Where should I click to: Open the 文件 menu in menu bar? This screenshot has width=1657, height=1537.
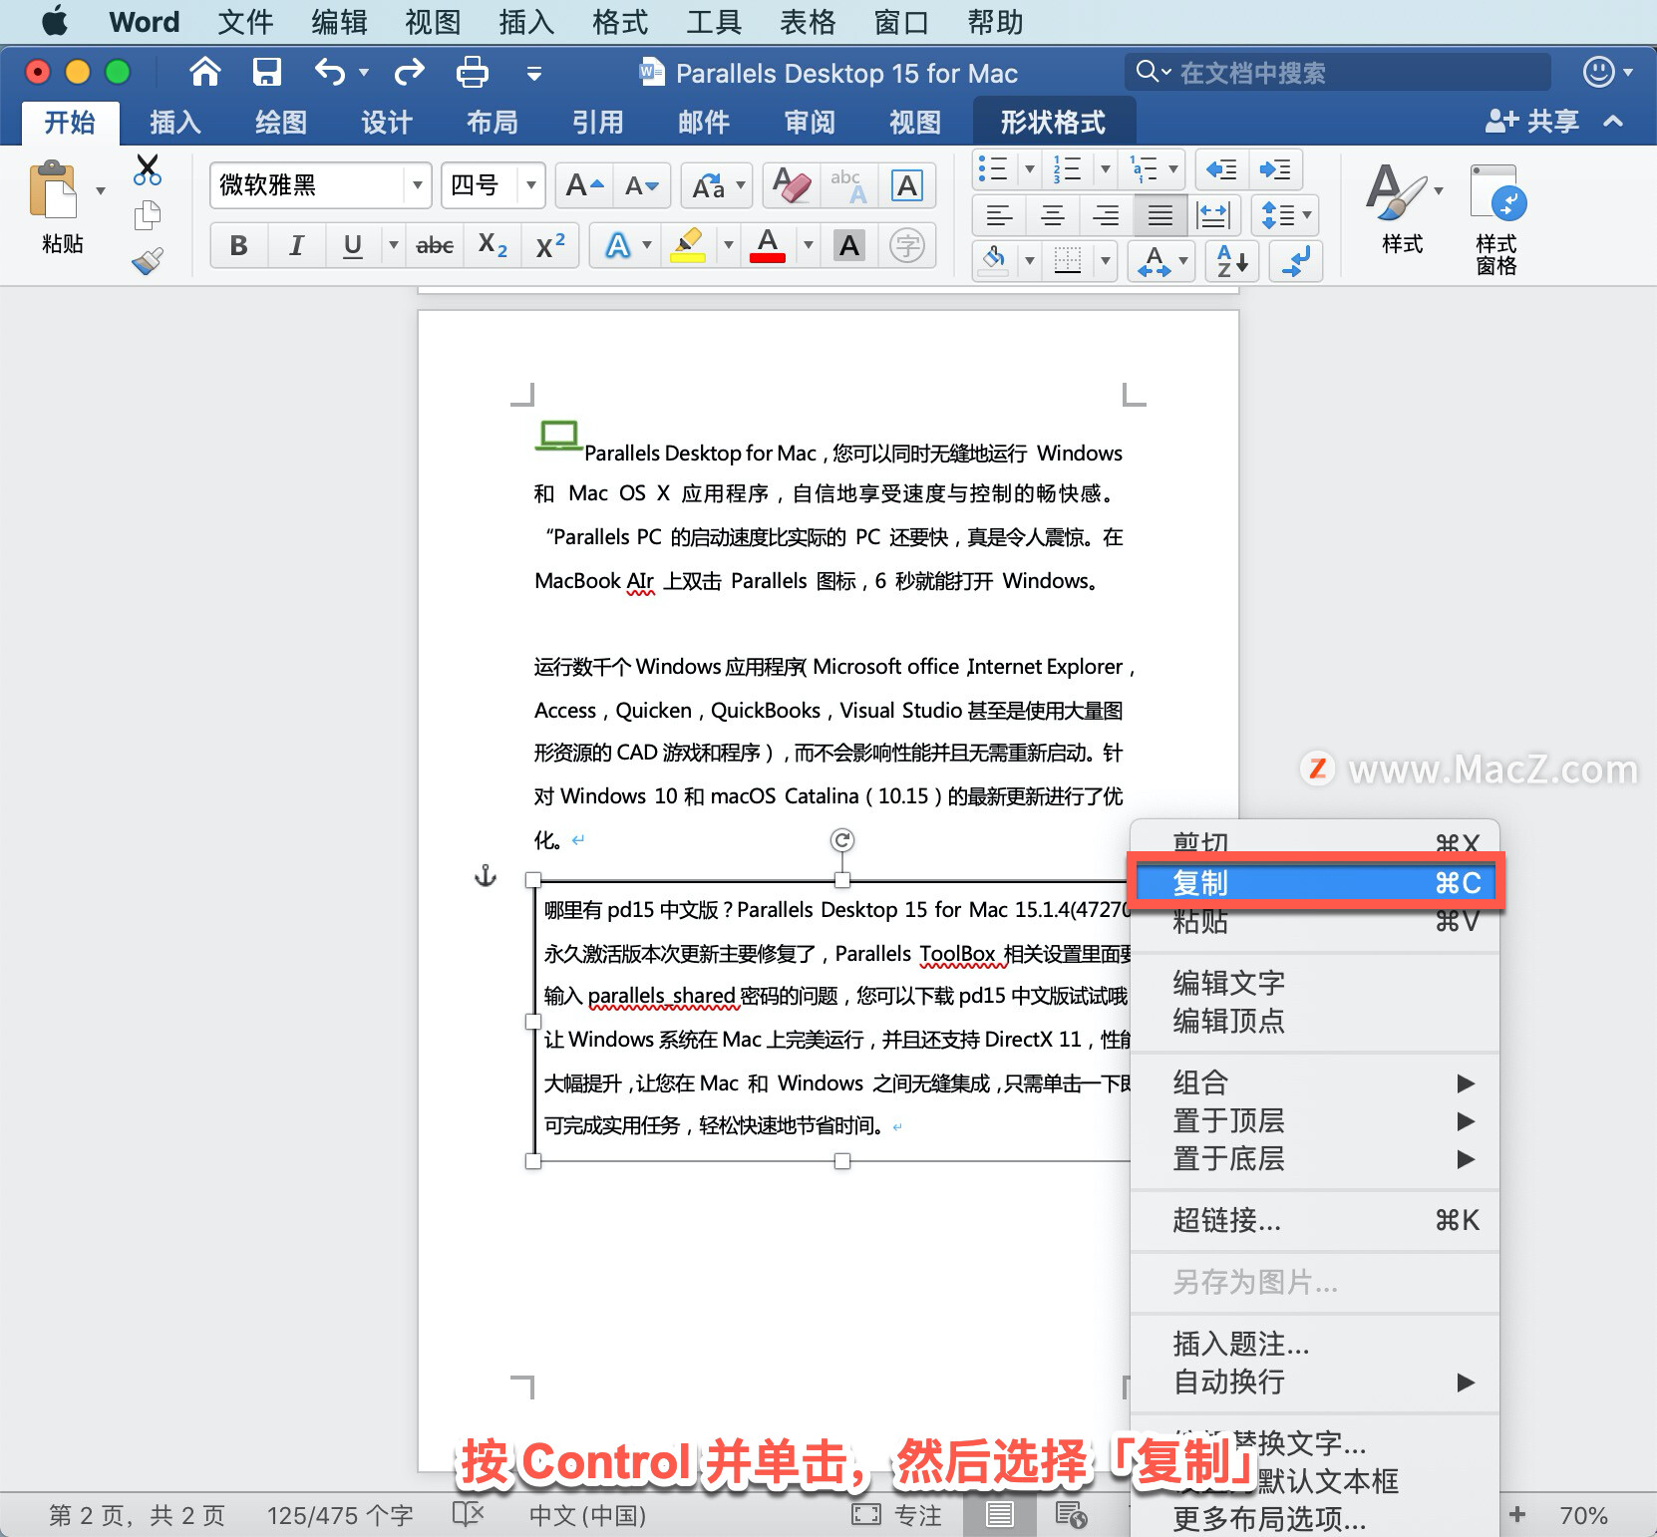tap(245, 22)
